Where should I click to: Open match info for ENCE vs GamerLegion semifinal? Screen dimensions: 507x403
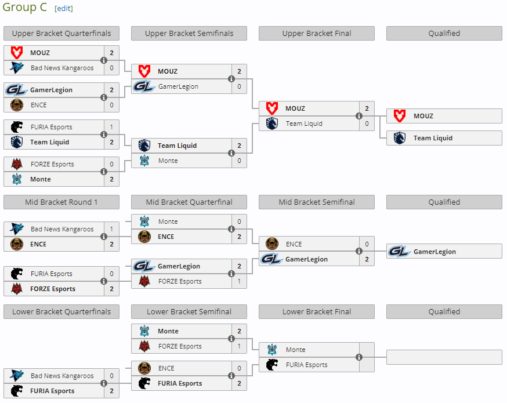359,252
